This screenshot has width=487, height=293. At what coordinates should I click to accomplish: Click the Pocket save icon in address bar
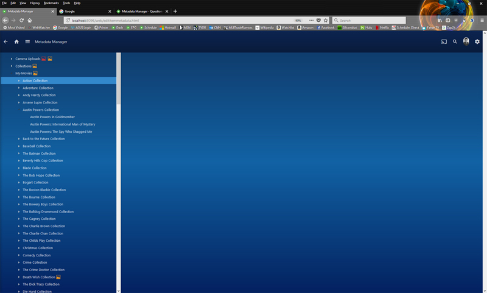point(318,20)
